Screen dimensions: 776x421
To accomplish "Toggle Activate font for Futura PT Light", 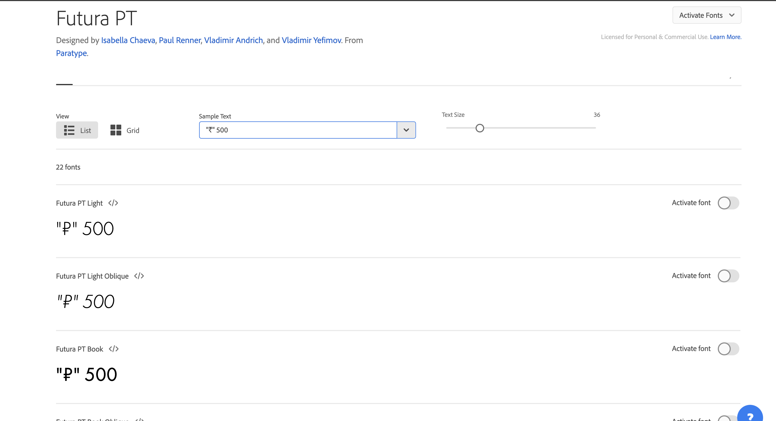I will (728, 203).
